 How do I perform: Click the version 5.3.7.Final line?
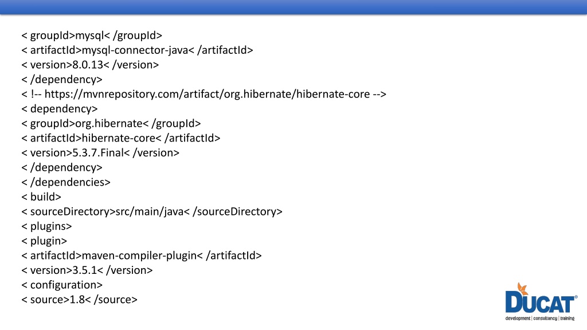coord(100,152)
